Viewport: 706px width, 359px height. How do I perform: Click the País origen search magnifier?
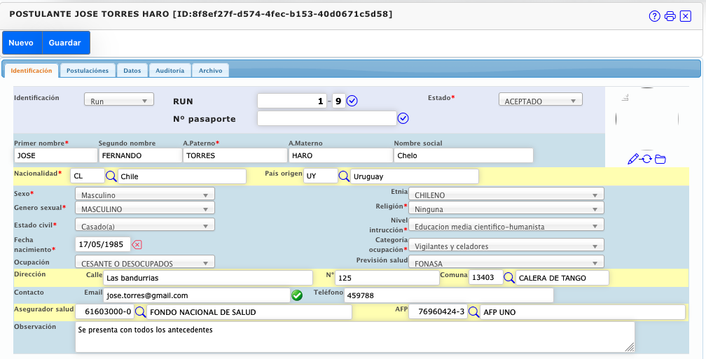(344, 176)
